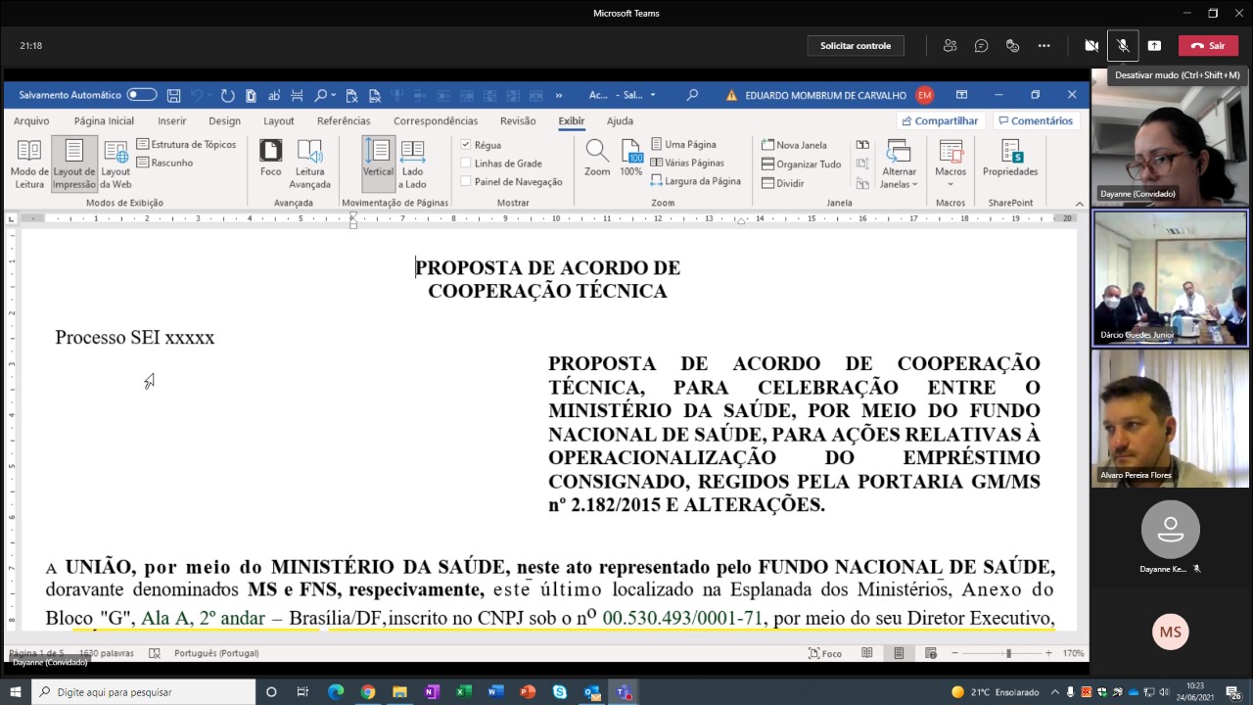Choose Largura da Página zoom option
Screen dimensions: 1253x705
(695, 181)
